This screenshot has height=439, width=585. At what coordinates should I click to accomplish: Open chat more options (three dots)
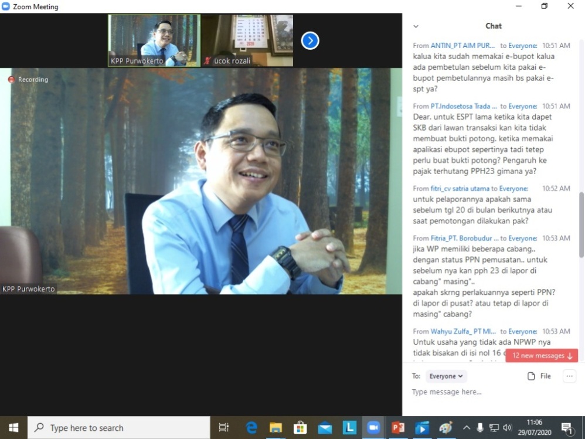tap(569, 376)
